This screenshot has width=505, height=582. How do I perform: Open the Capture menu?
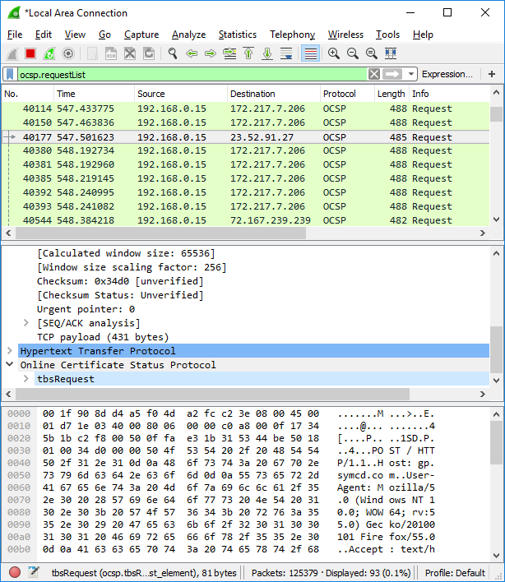pyautogui.click(x=141, y=35)
